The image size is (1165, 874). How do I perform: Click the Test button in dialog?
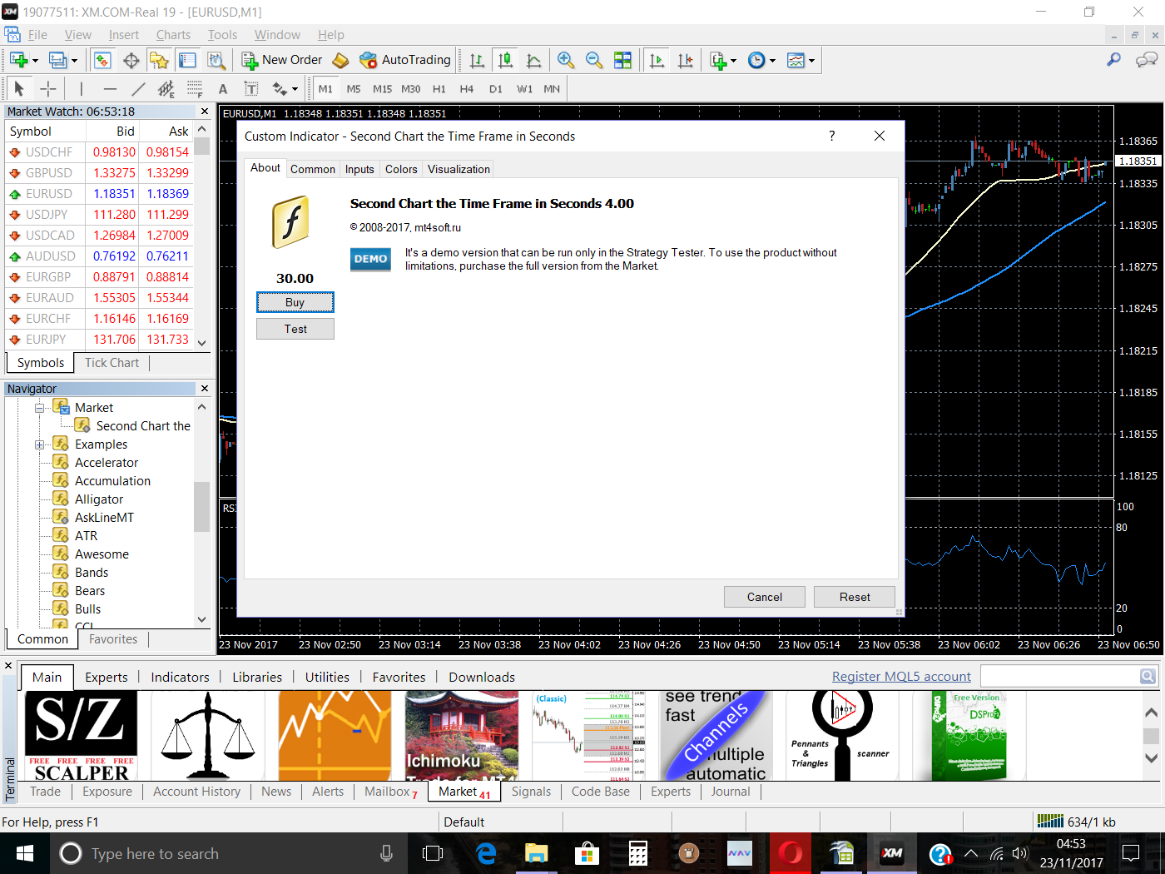coord(295,329)
